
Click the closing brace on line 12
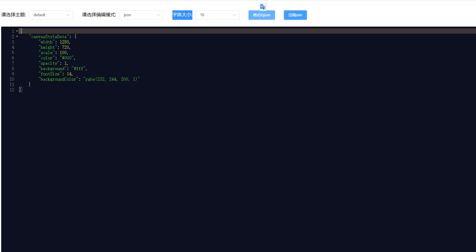pyautogui.click(x=20, y=90)
